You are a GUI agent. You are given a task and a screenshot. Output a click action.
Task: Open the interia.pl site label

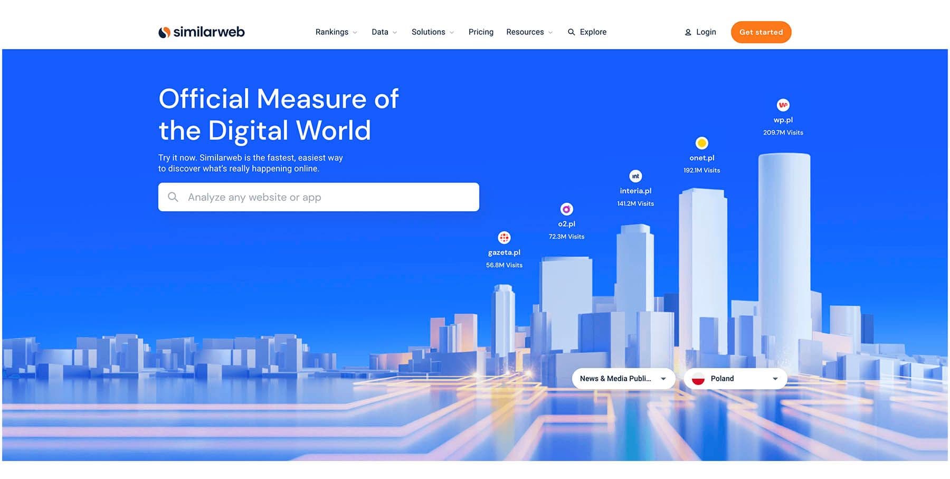click(635, 191)
